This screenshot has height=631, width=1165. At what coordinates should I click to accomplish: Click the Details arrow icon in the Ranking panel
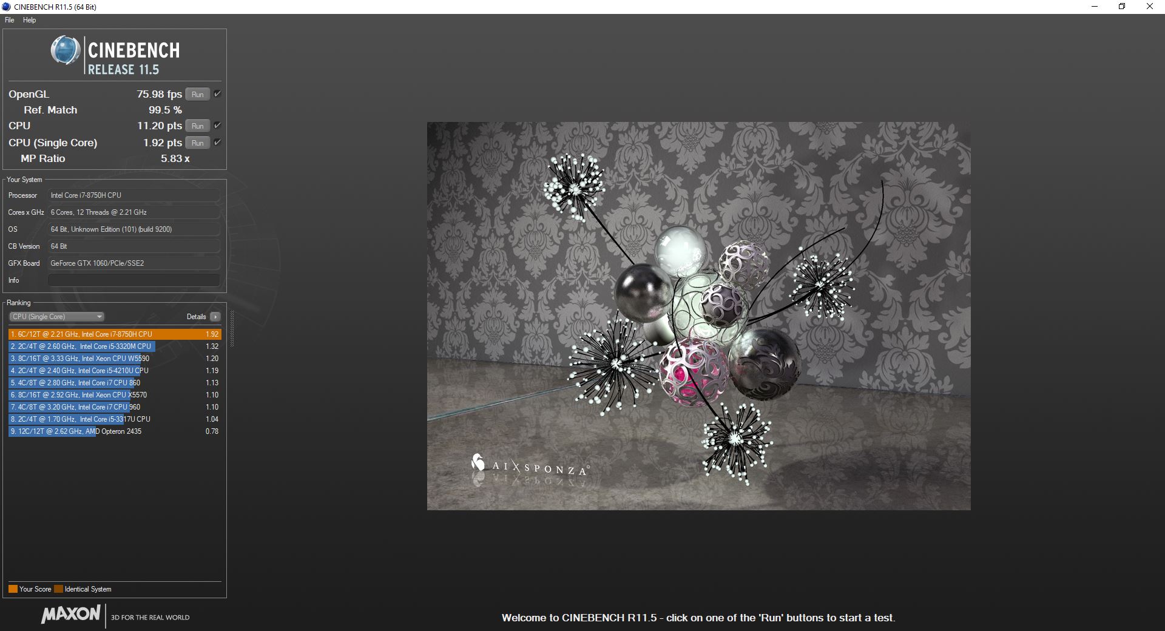pyautogui.click(x=215, y=317)
